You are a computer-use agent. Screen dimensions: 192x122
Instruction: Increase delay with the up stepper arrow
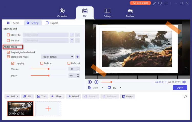78,74
